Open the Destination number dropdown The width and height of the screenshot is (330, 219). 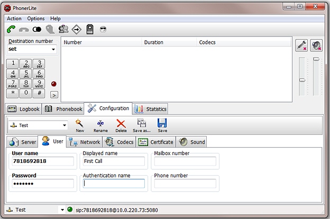click(x=53, y=49)
